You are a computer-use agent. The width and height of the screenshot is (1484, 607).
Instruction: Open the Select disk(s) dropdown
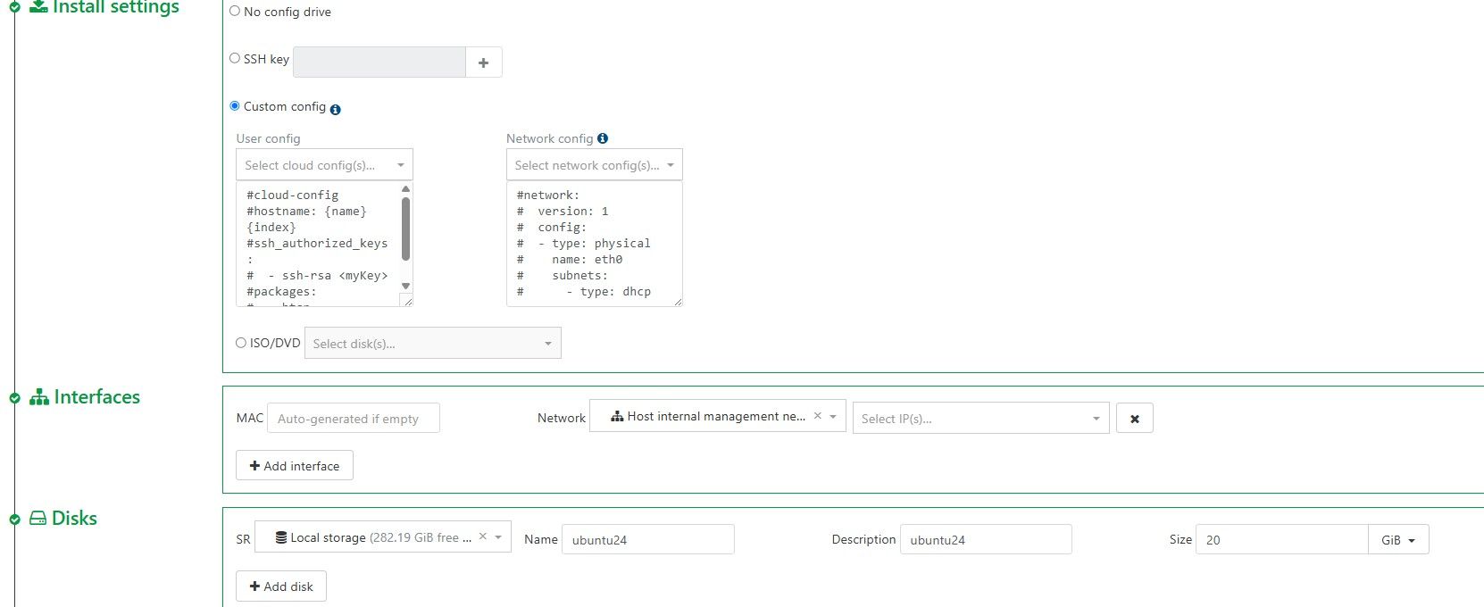pos(433,344)
